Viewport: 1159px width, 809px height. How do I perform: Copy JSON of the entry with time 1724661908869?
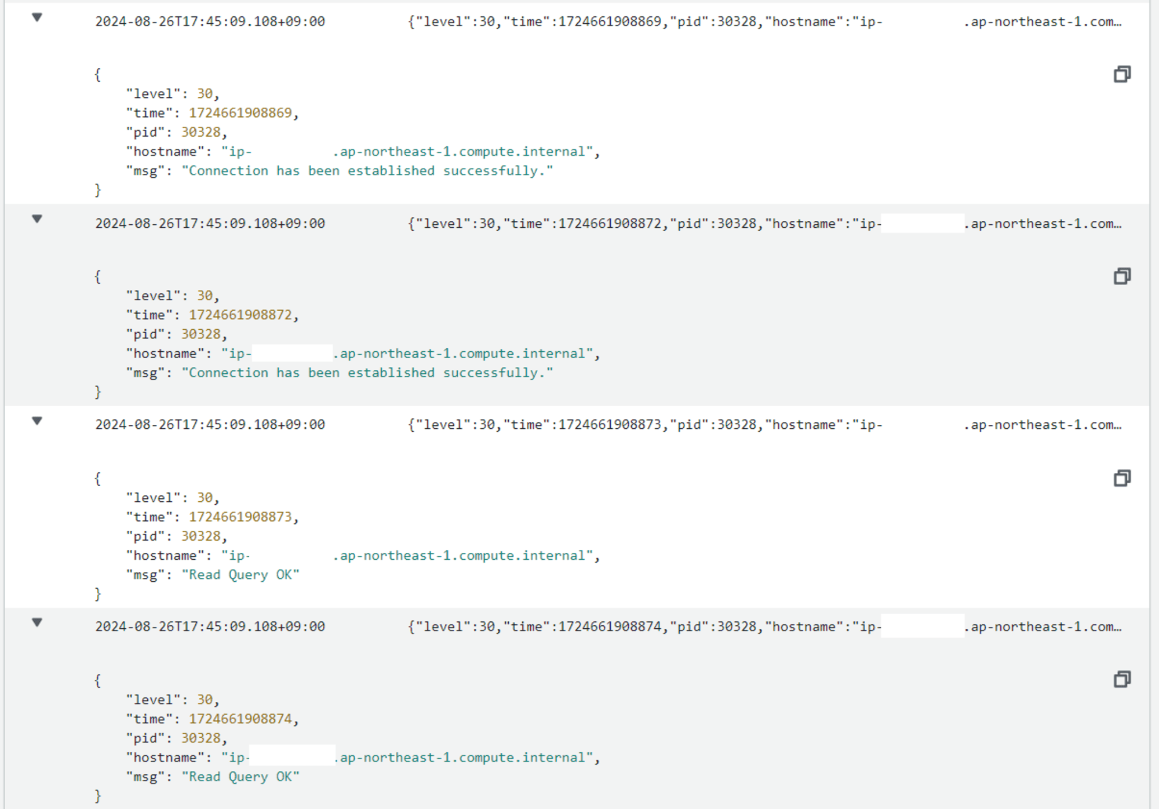click(1122, 74)
